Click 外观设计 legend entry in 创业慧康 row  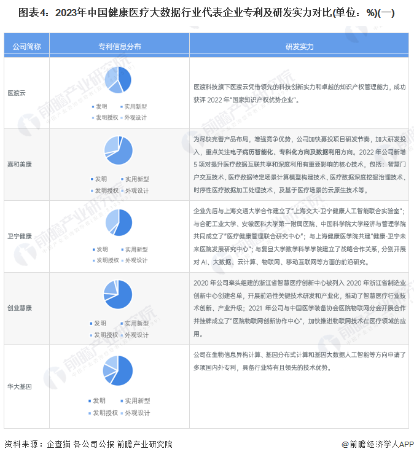pyautogui.click(x=135, y=335)
